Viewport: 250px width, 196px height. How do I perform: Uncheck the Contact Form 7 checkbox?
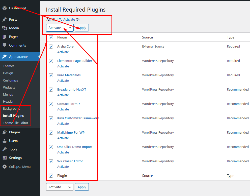coord(51,104)
